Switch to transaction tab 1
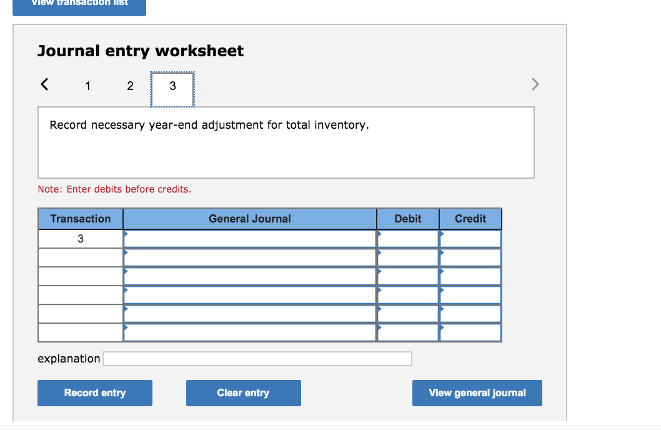Screen dimensions: 661x430 point(87,86)
